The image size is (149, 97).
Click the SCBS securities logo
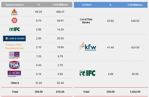(14, 74)
